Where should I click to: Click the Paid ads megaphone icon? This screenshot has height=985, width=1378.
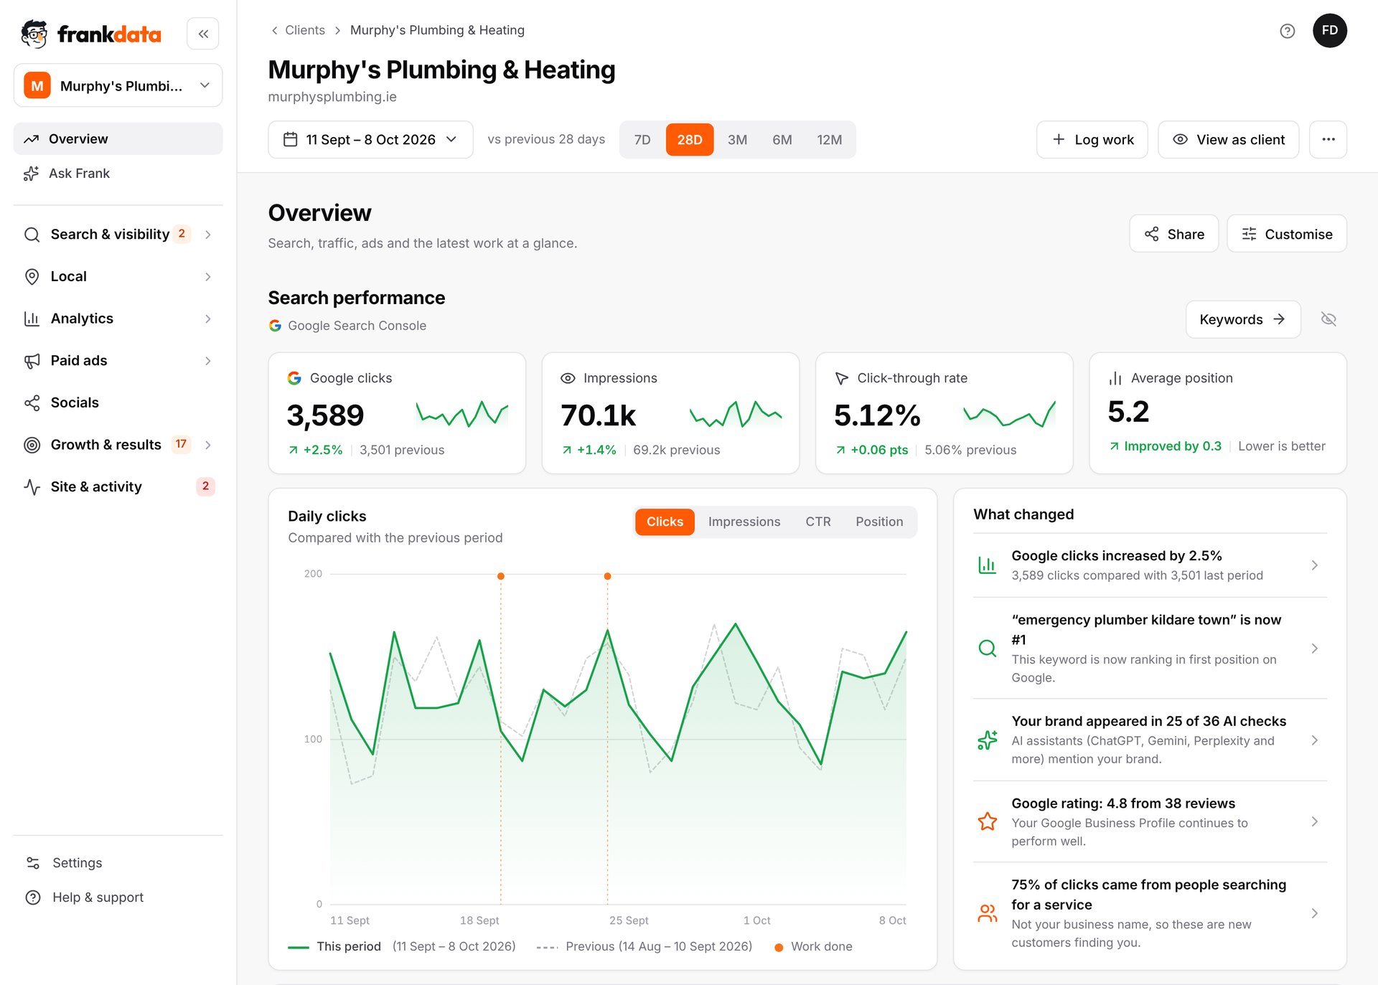point(32,361)
